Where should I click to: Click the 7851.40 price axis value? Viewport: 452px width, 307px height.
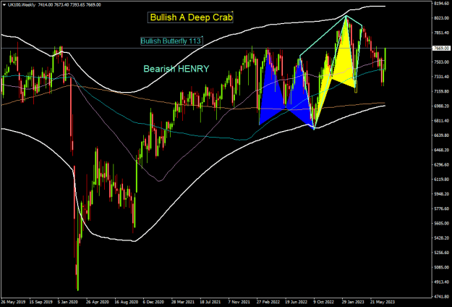coord(442,33)
